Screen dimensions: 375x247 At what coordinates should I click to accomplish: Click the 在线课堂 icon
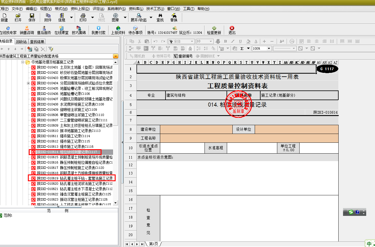point(61,30)
